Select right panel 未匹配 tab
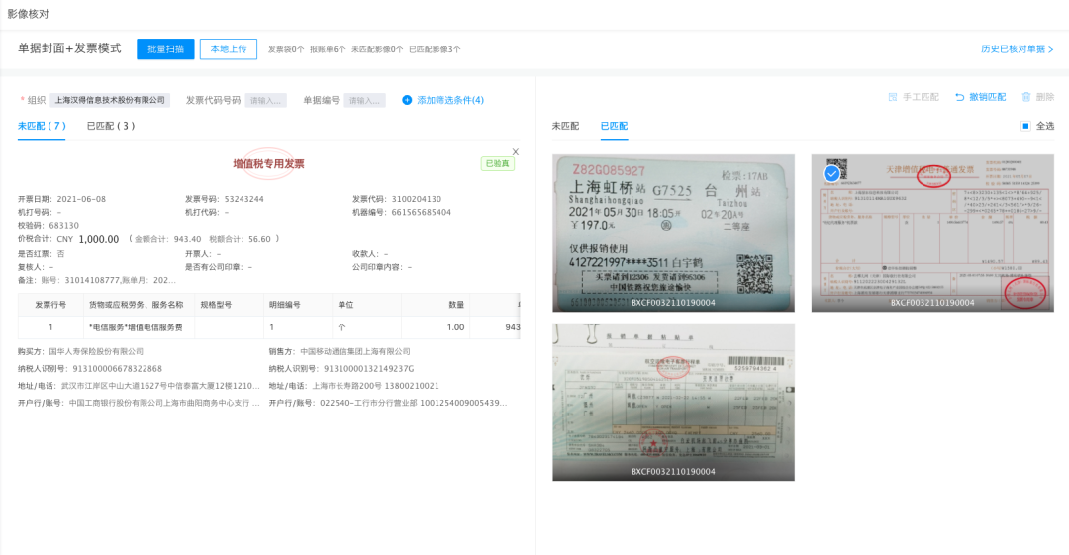The height and width of the screenshot is (555, 1069). click(565, 126)
